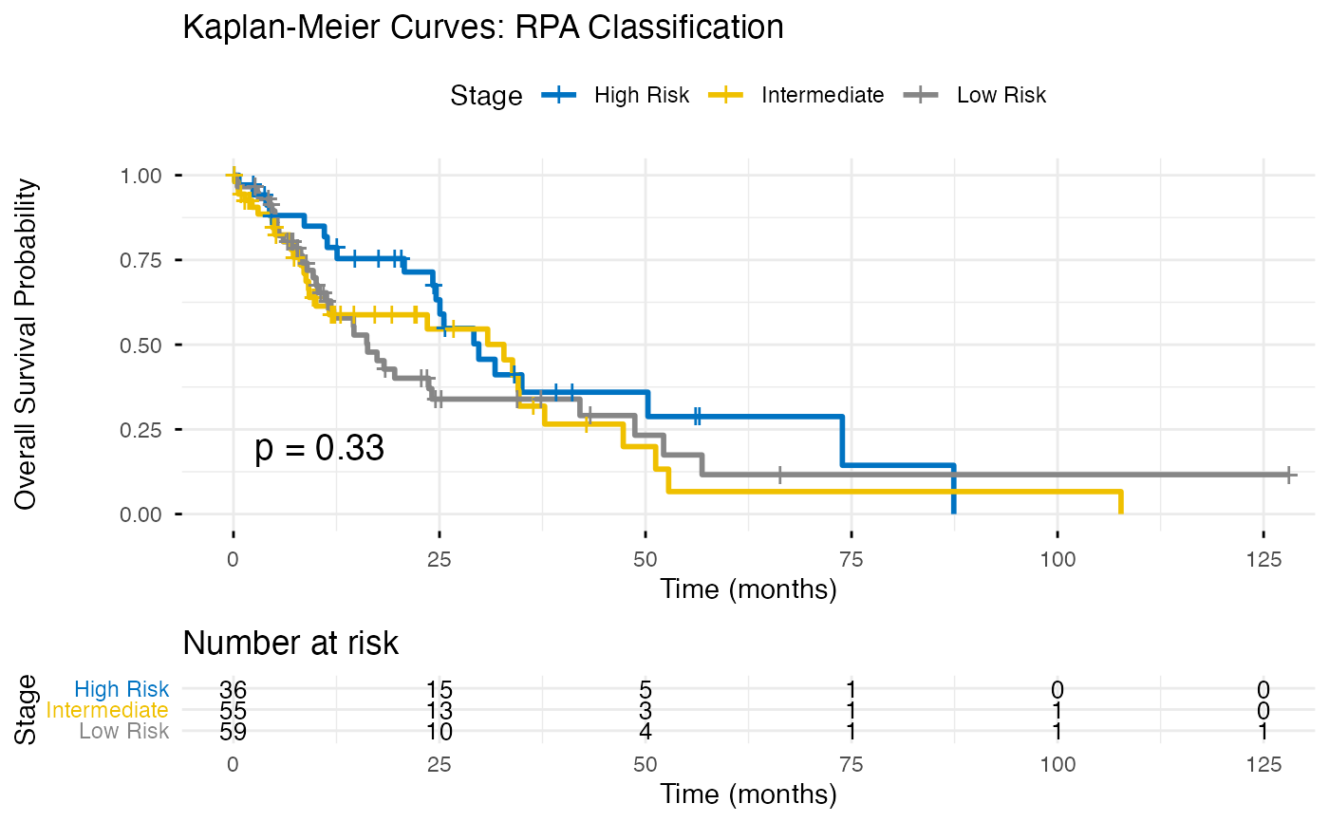Click the p = 0.33 annotation
Screen dimensions: 1329x822
click(320, 449)
